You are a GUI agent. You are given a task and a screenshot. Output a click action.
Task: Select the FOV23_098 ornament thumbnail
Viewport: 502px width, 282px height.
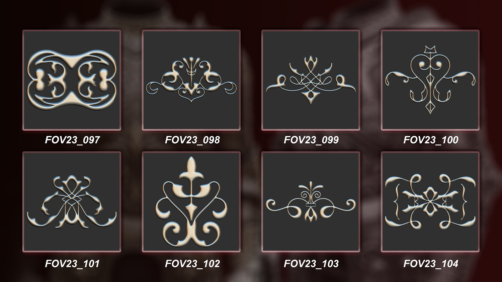[191, 80]
